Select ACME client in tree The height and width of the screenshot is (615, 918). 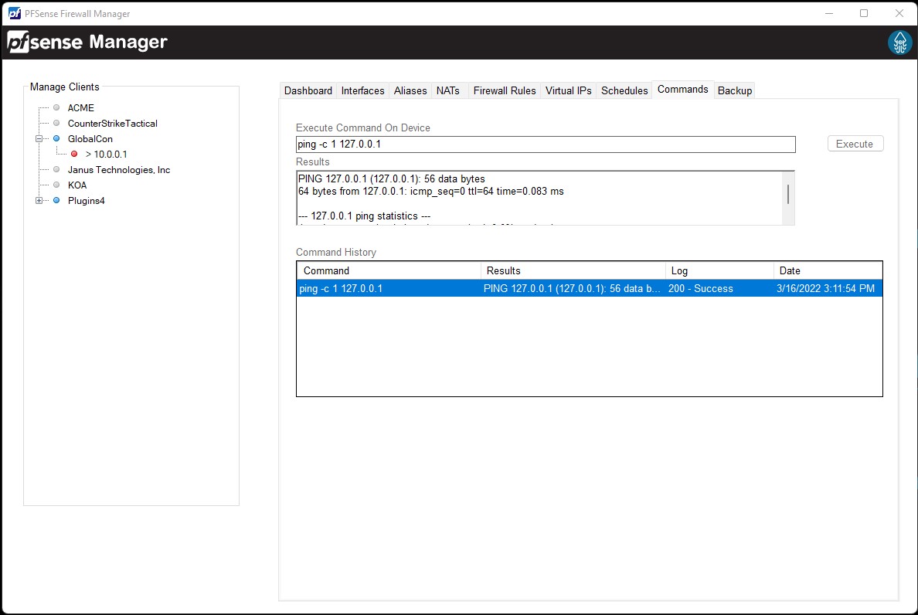(x=81, y=107)
